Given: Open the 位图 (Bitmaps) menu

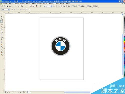Looking at the screenshot, I should point(39,3).
